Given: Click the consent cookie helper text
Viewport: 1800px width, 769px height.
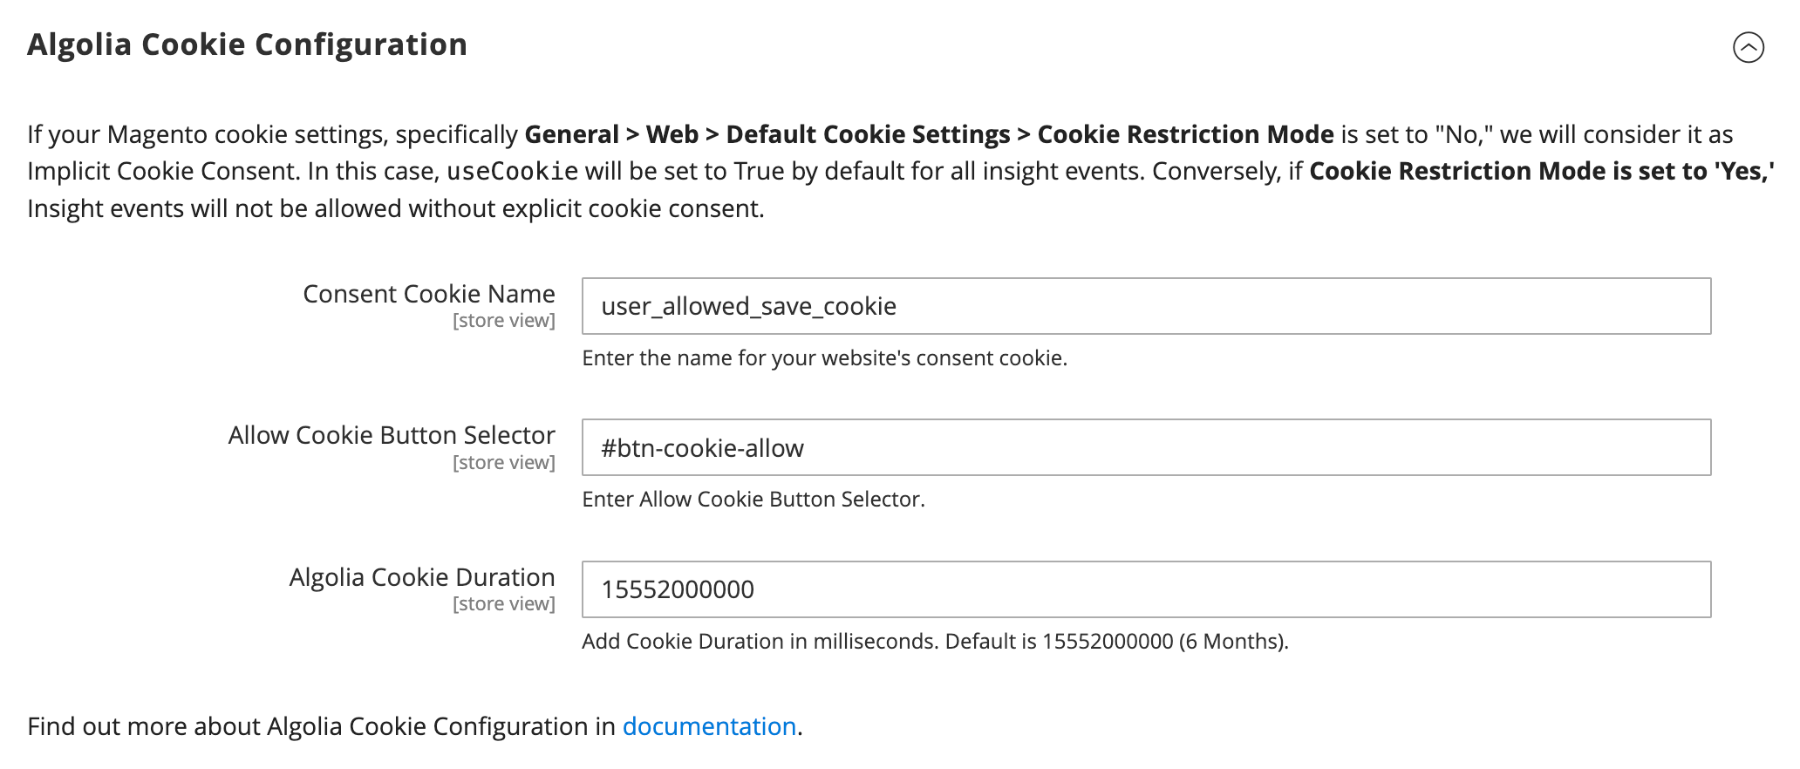Looking at the screenshot, I should [825, 357].
